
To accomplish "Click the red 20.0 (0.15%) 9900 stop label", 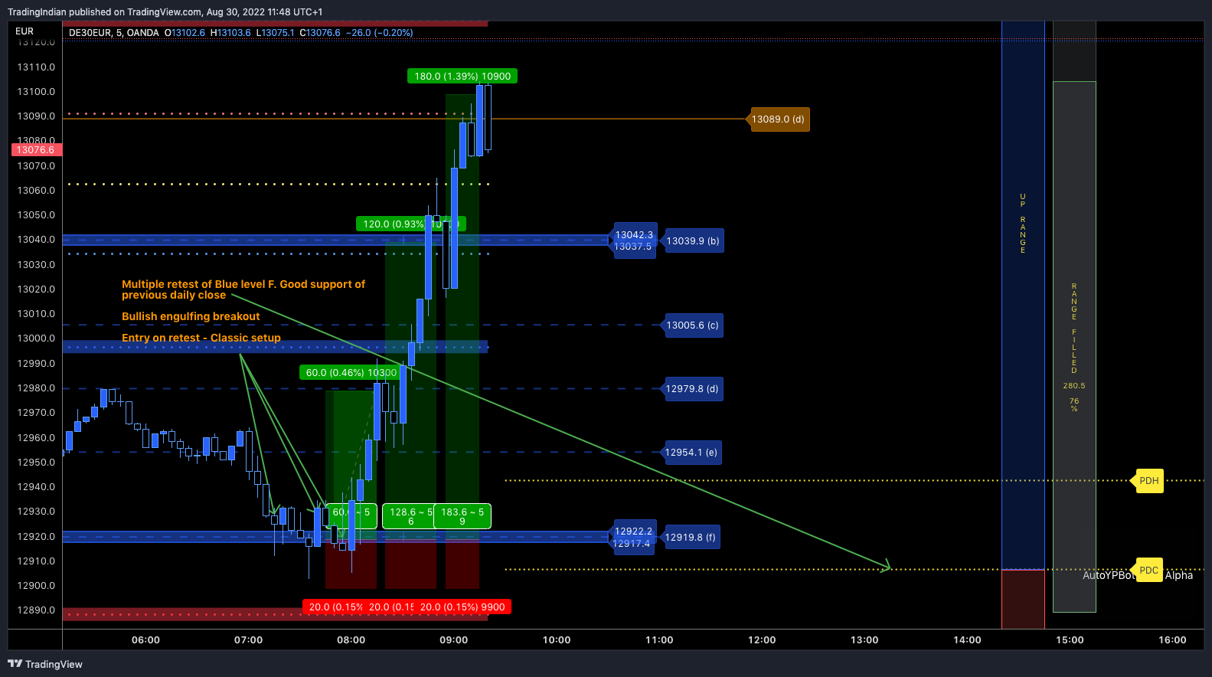I will [x=462, y=607].
